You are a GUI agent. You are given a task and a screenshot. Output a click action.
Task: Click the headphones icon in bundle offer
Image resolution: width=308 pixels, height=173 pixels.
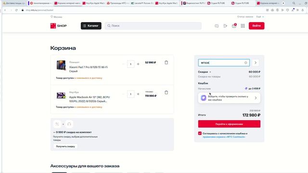pyautogui.click(x=69, y=124)
